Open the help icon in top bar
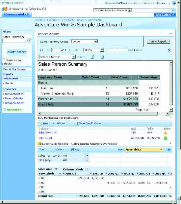This screenshot has width=181, height=204. [x=174, y=3]
